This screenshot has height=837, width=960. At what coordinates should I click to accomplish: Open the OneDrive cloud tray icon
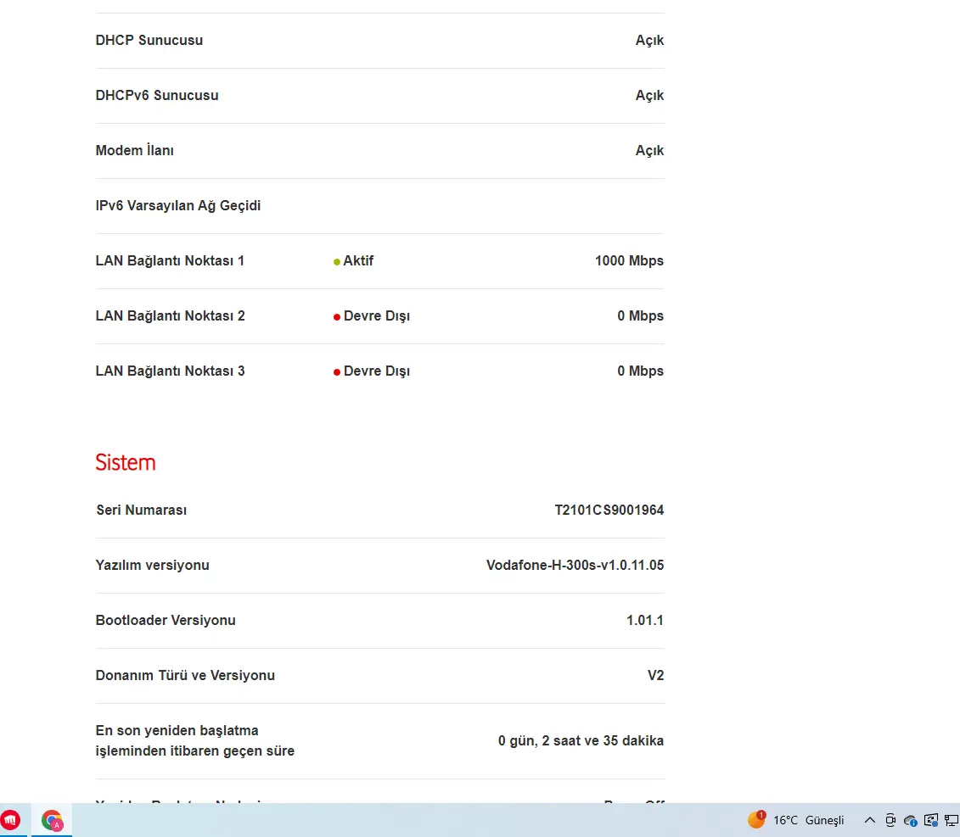(x=911, y=821)
